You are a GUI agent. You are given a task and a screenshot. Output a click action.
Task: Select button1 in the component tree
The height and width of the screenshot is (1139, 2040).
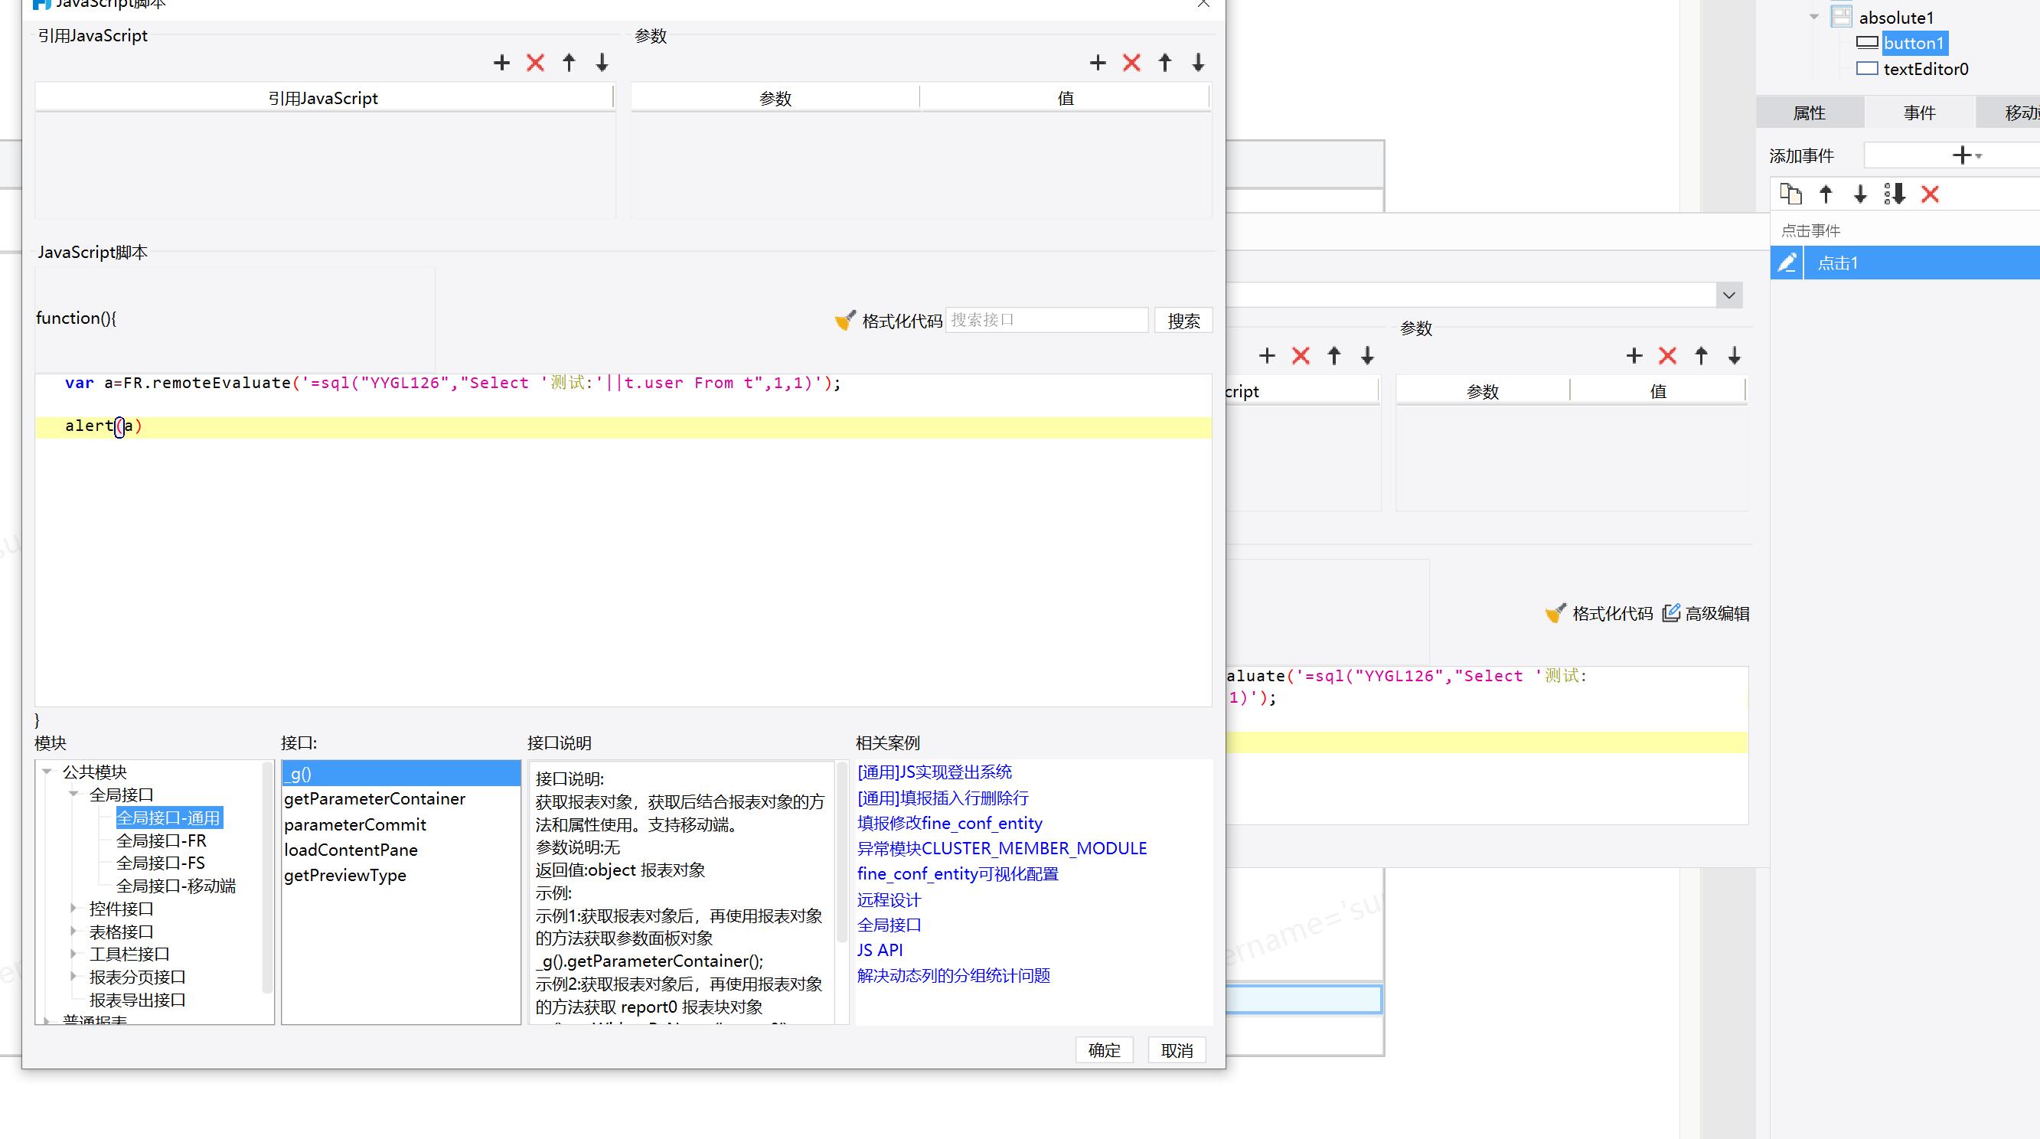click(x=1913, y=43)
